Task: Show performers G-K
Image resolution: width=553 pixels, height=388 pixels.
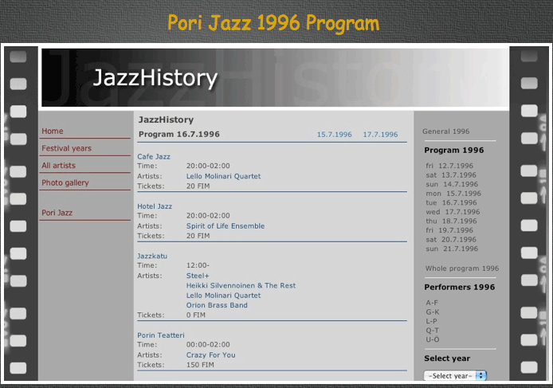Action: coord(433,312)
